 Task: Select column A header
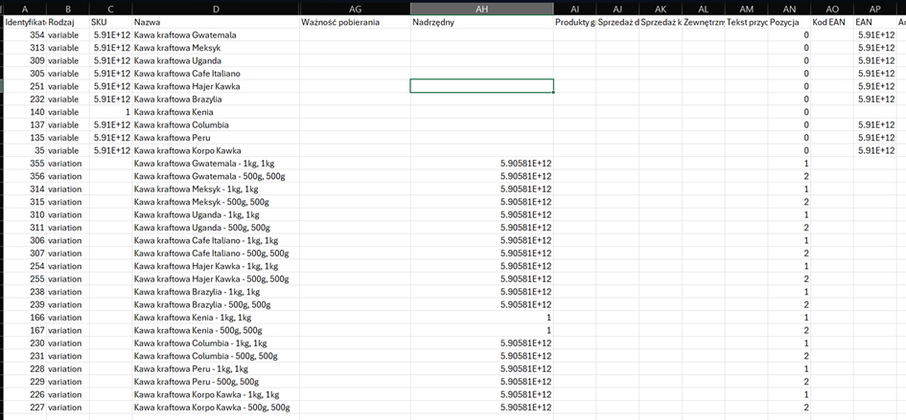[x=25, y=9]
